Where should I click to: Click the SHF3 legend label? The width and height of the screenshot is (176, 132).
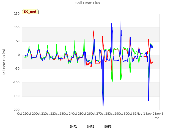click(x=108, y=127)
